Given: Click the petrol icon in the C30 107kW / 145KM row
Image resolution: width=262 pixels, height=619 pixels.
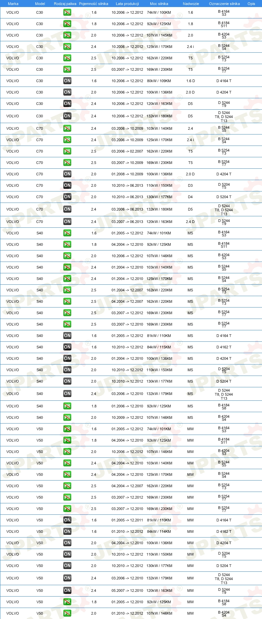Looking at the screenshot, I should 67,35.
